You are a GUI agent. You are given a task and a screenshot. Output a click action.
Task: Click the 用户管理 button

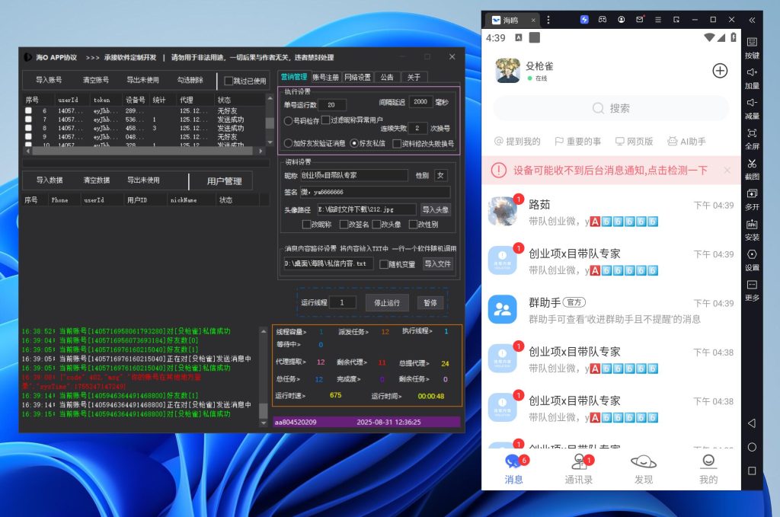coord(224,181)
